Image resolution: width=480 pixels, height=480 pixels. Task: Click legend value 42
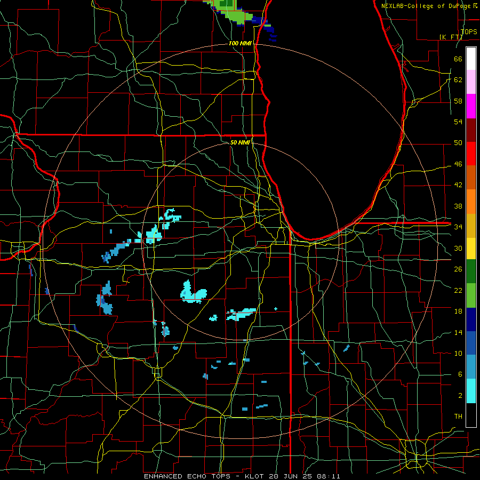tap(458, 185)
